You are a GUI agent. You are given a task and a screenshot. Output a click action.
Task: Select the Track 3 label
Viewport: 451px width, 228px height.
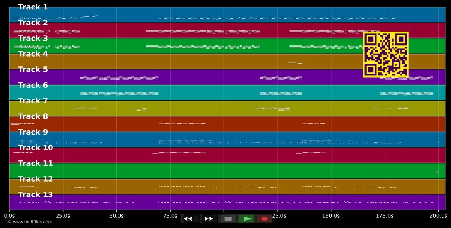[x=33, y=38]
